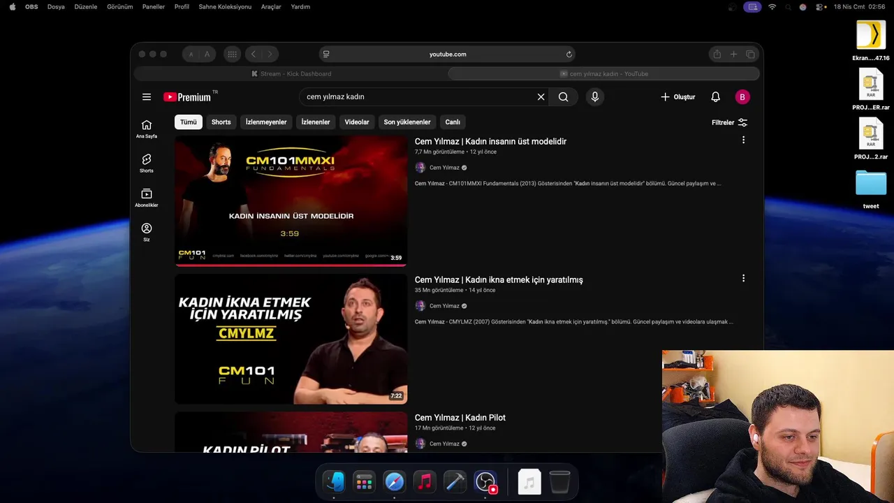Go back in Safari history
This screenshot has width=894, height=503.
click(254, 54)
